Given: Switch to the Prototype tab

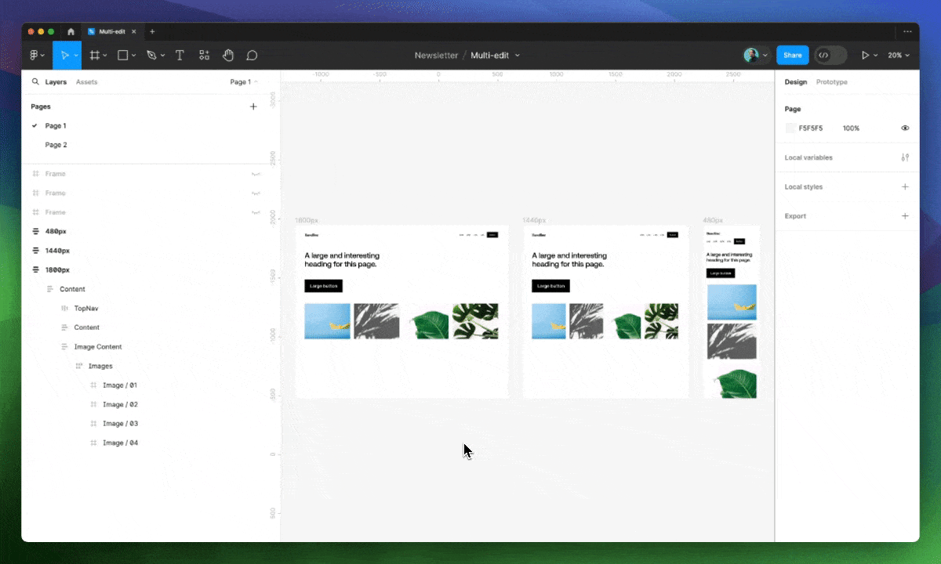Looking at the screenshot, I should (831, 81).
